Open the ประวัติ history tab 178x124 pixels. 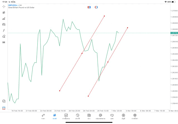[x=77, y=116]
